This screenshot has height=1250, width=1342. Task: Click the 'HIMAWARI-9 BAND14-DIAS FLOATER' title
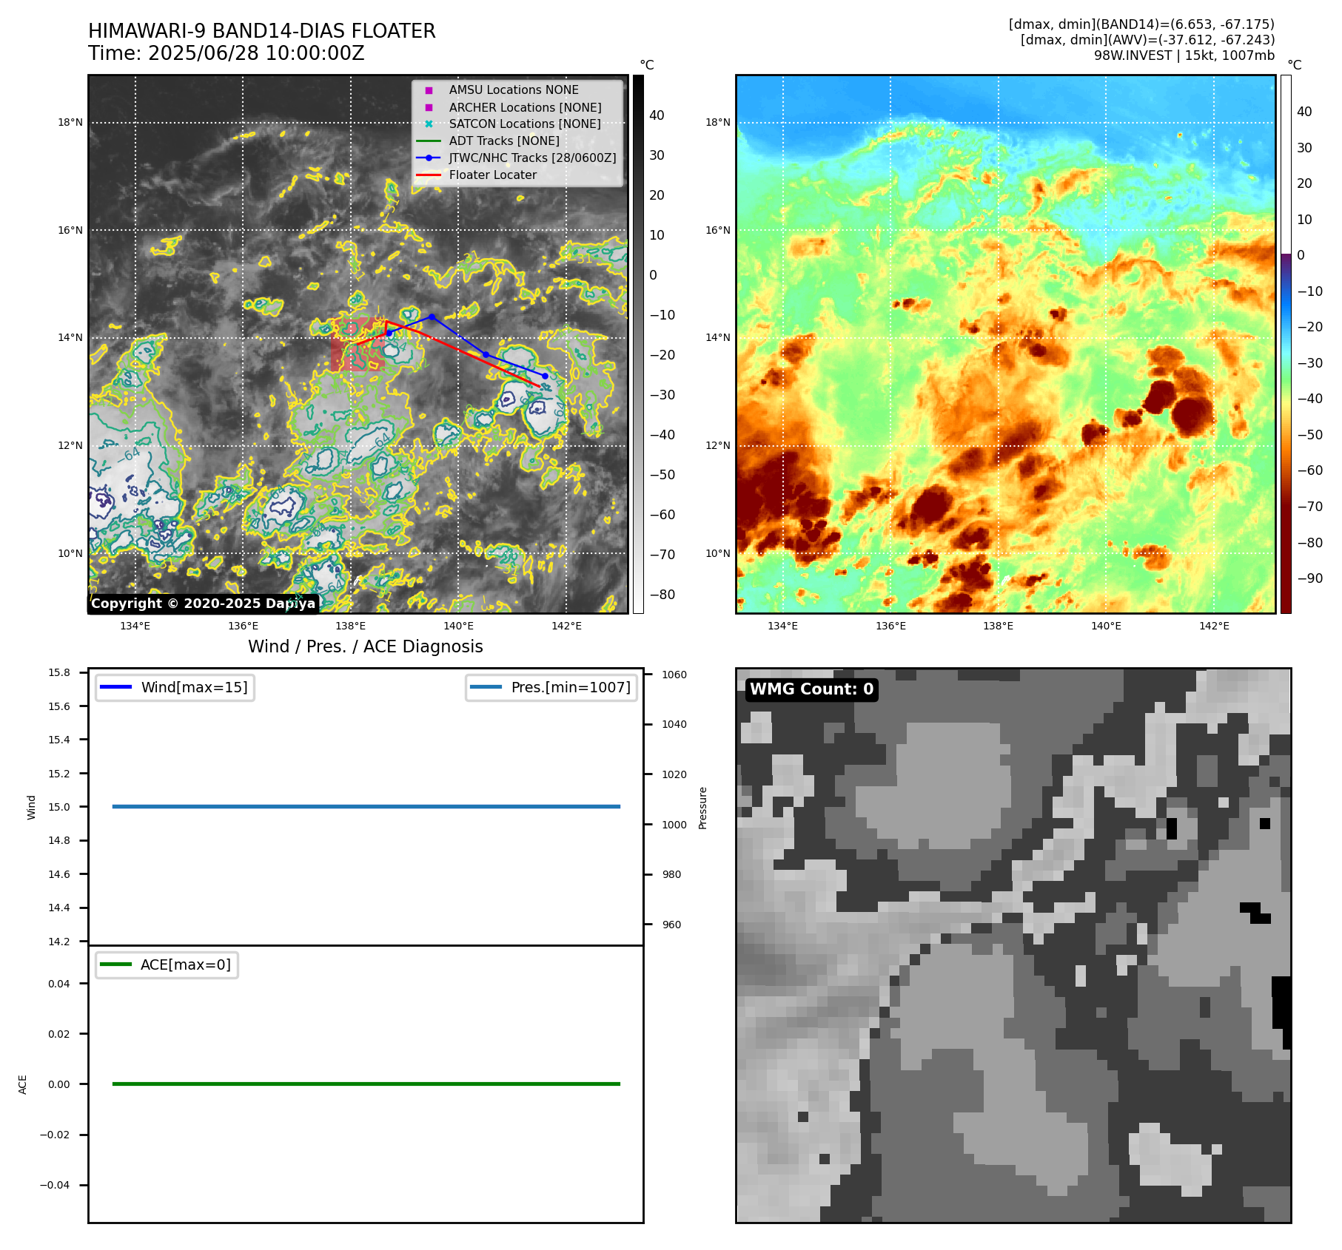point(262,31)
